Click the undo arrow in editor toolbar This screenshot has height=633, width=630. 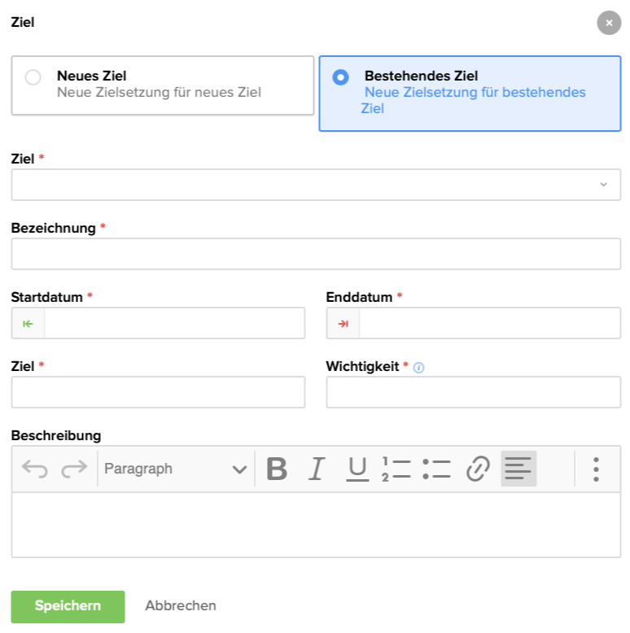coord(34,469)
